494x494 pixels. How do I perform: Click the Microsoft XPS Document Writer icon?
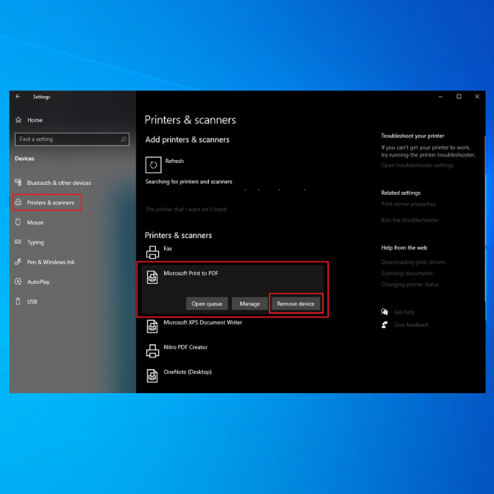(x=152, y=326)
